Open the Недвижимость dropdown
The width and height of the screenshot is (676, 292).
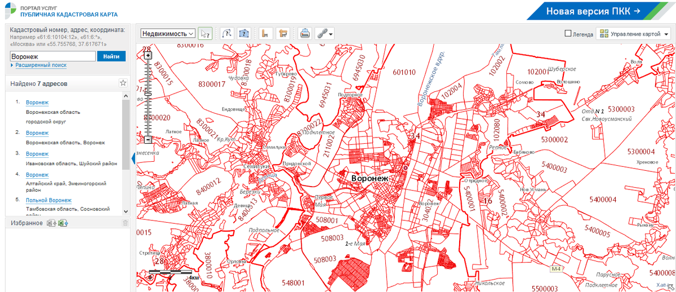pyautogui.click(x=168, y=34)
